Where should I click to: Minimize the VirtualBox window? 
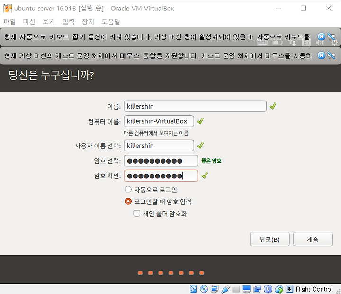(x=278, y=8)
